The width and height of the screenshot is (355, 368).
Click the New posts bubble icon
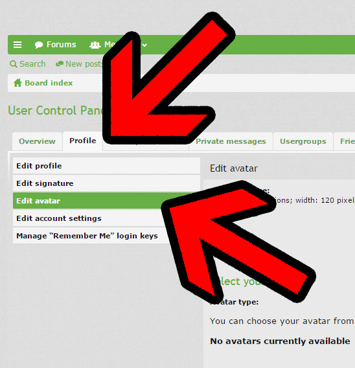[x=60, y=64]
